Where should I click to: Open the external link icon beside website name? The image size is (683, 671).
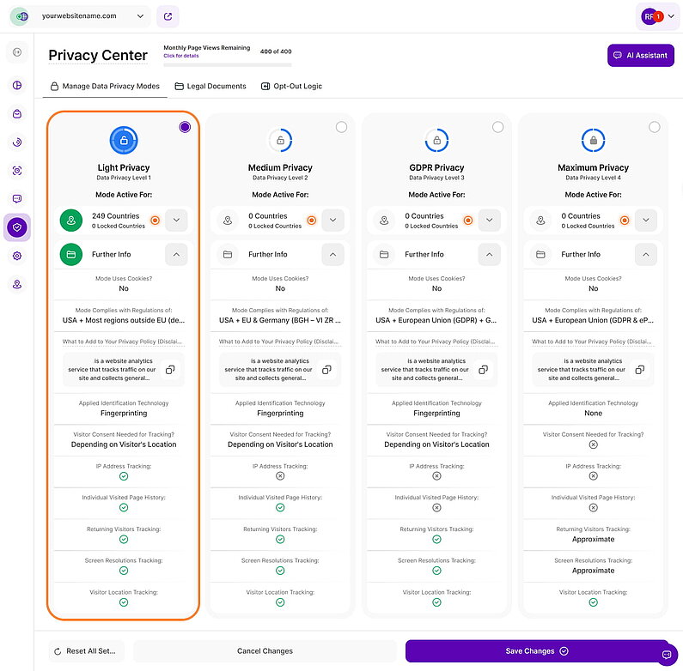click(169, 15)
